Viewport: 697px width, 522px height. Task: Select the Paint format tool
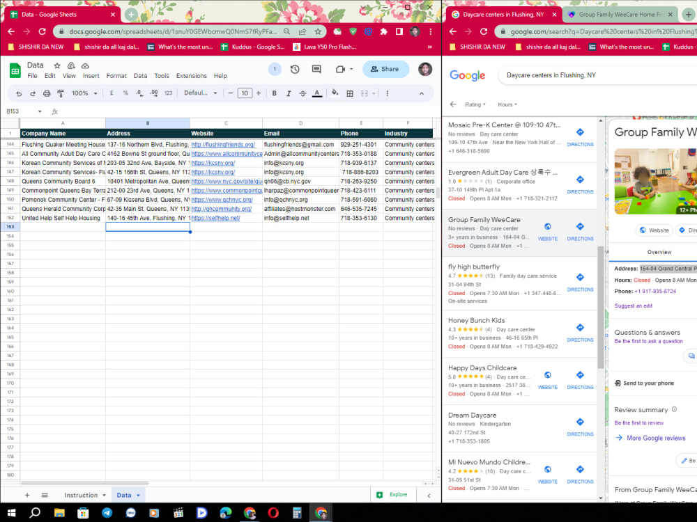(x=61, y=94)
